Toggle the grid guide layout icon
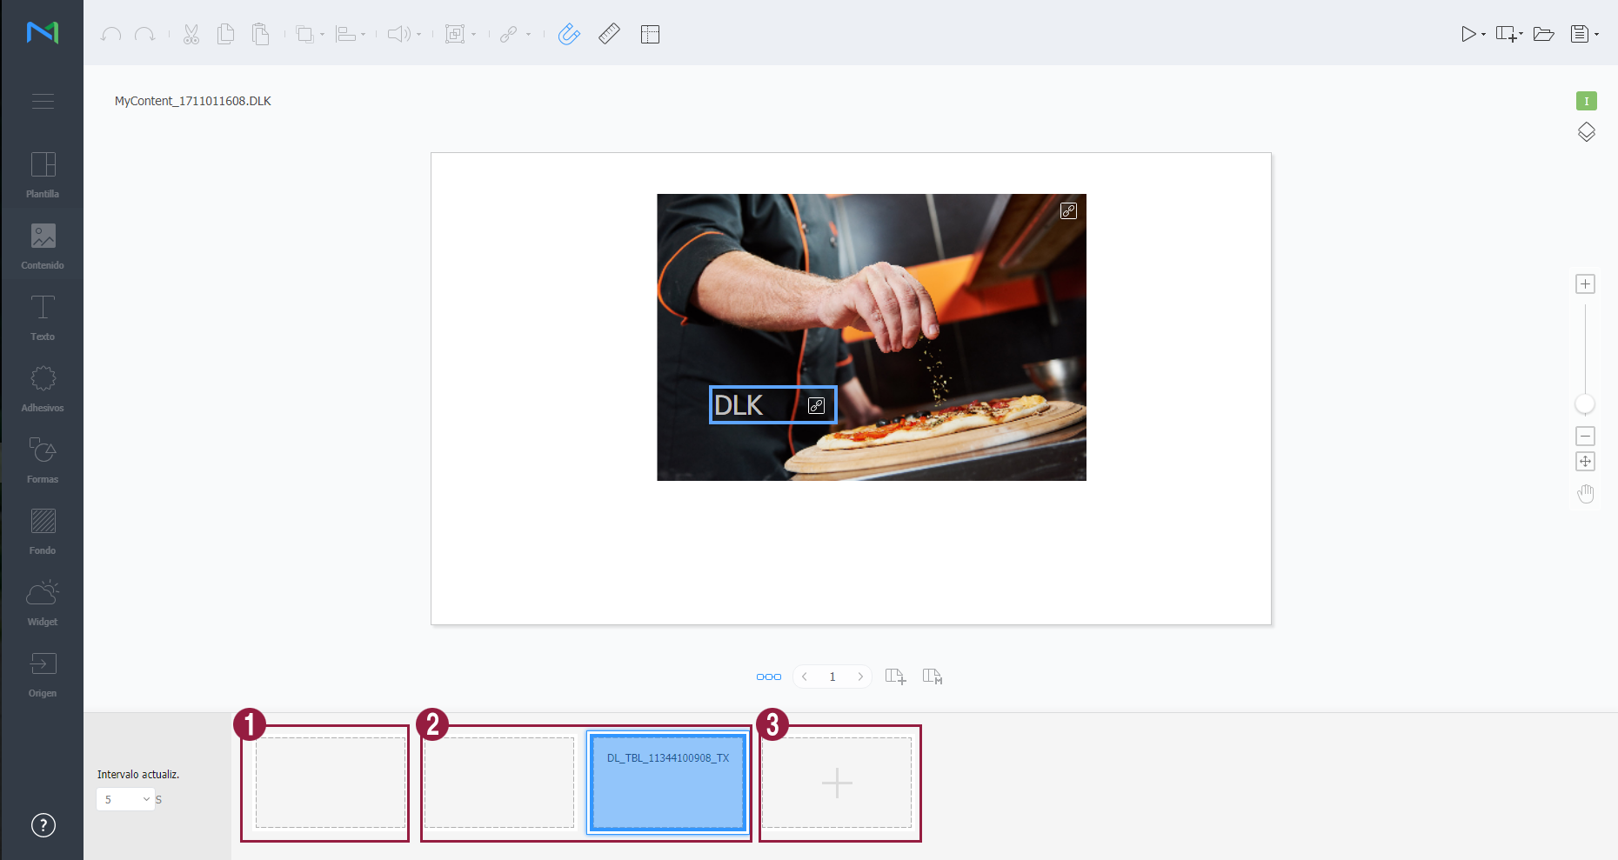The image size is (1618, 860). 650,34
